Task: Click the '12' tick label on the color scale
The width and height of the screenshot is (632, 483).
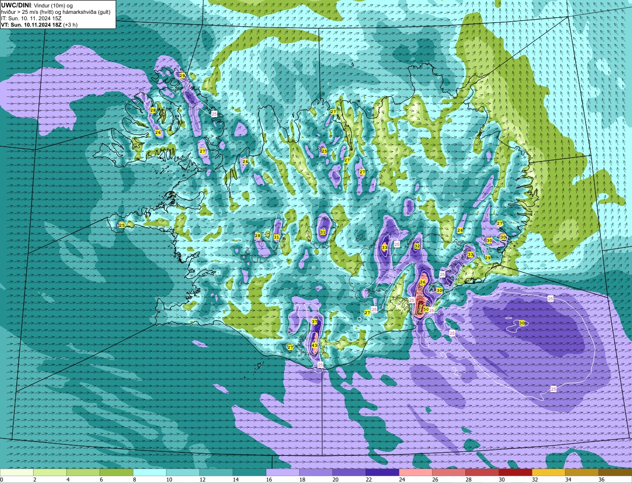Action: pos(202,480)
